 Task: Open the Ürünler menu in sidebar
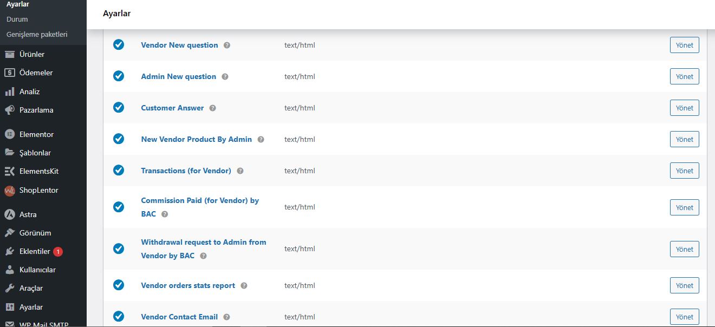click(31, 54)
